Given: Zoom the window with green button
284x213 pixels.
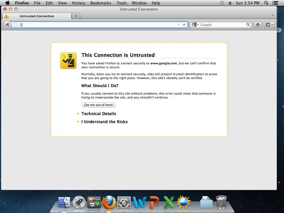Looking at the screenshot, I should [16, 9].
